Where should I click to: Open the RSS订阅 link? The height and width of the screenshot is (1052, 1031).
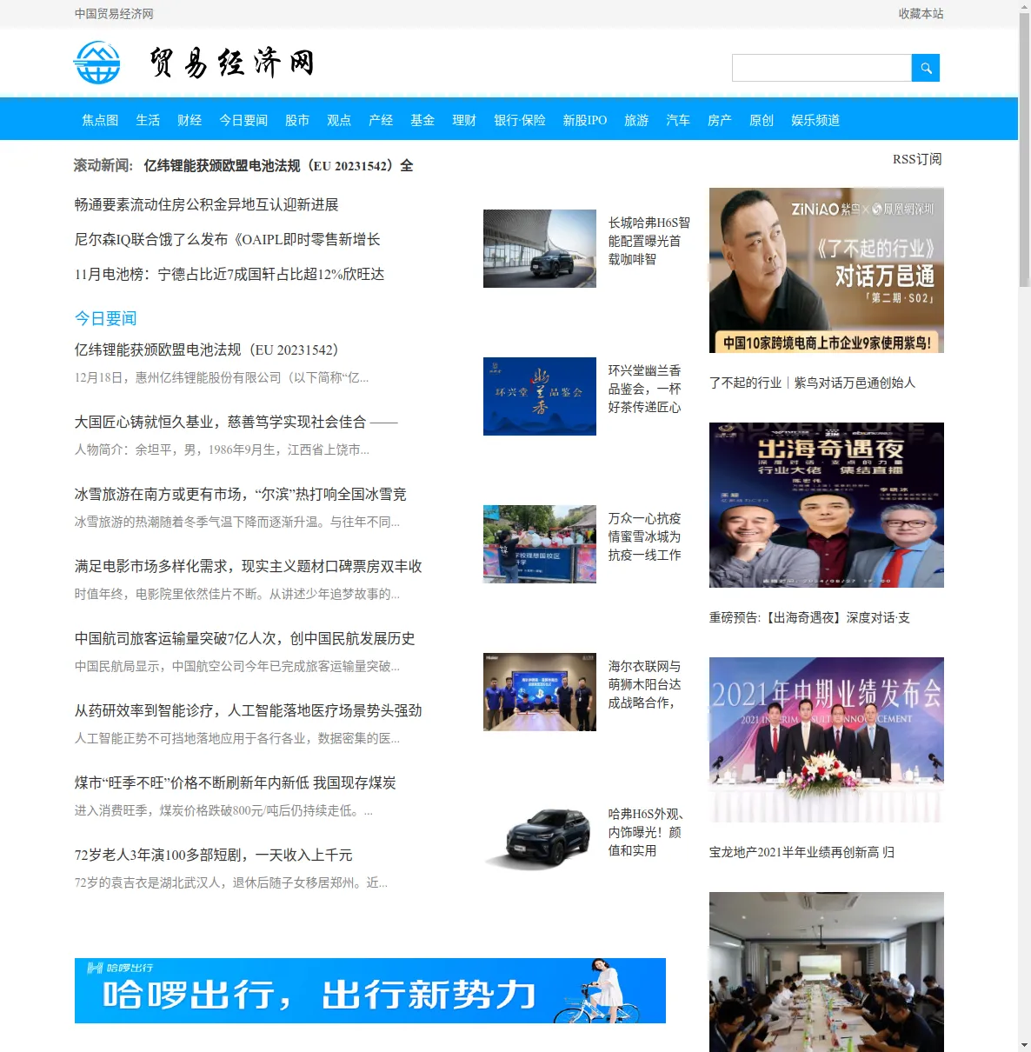[917, 159]
